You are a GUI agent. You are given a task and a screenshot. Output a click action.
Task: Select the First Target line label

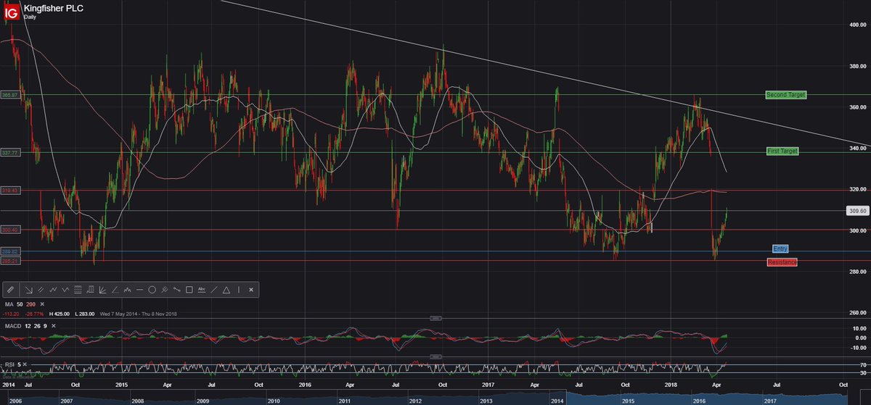[782, 151]
